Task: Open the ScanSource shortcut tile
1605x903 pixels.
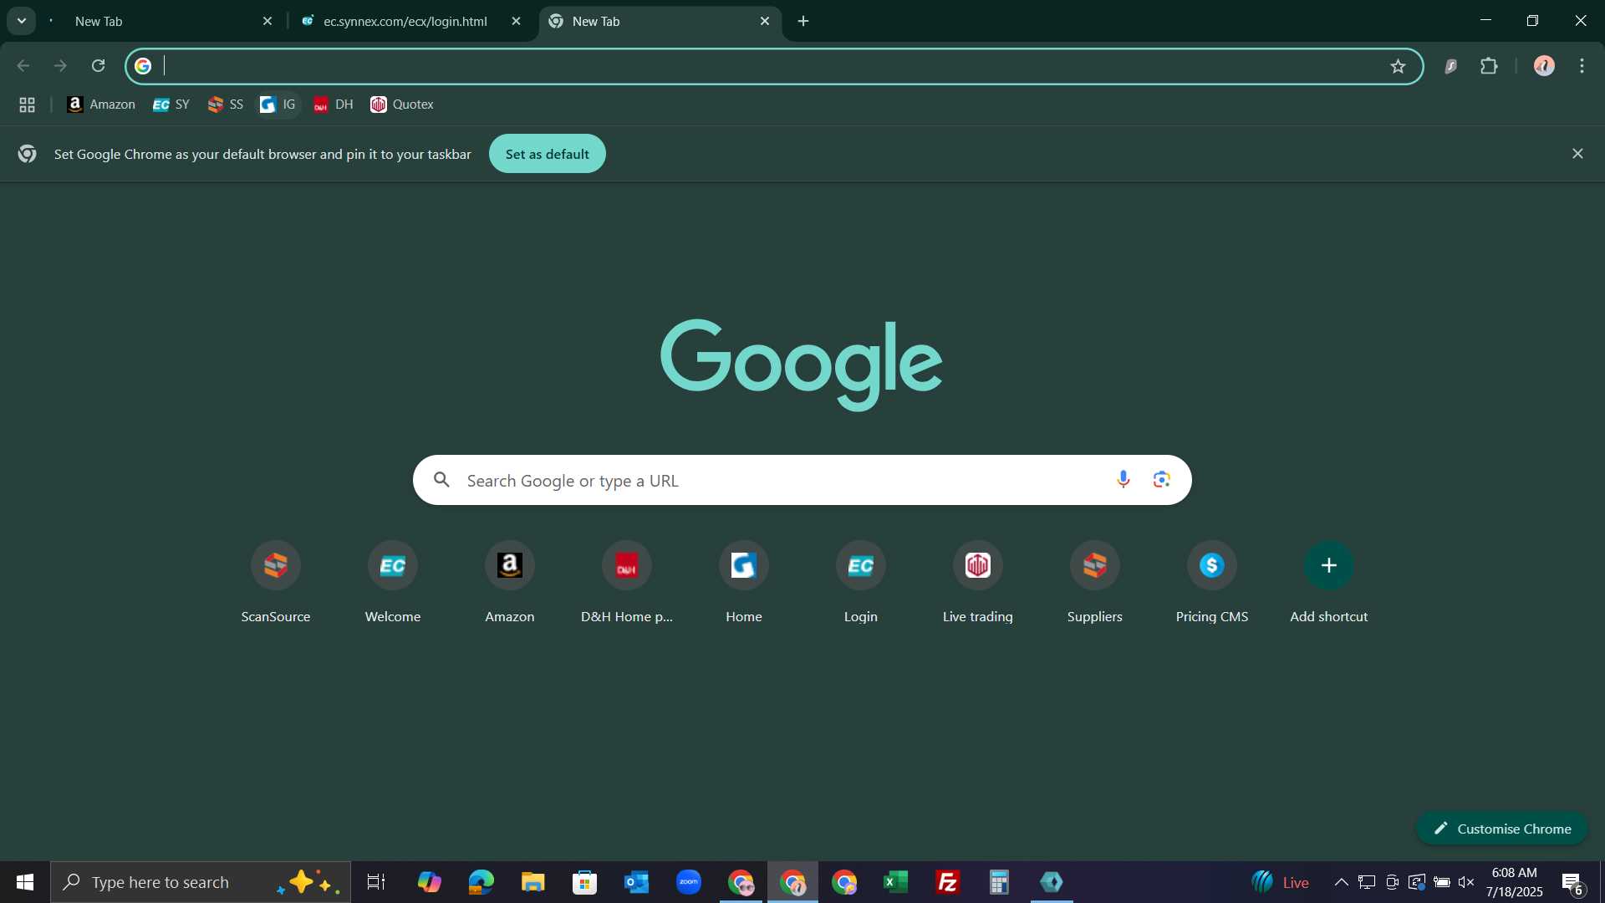Action: click(x=276, y=583)
